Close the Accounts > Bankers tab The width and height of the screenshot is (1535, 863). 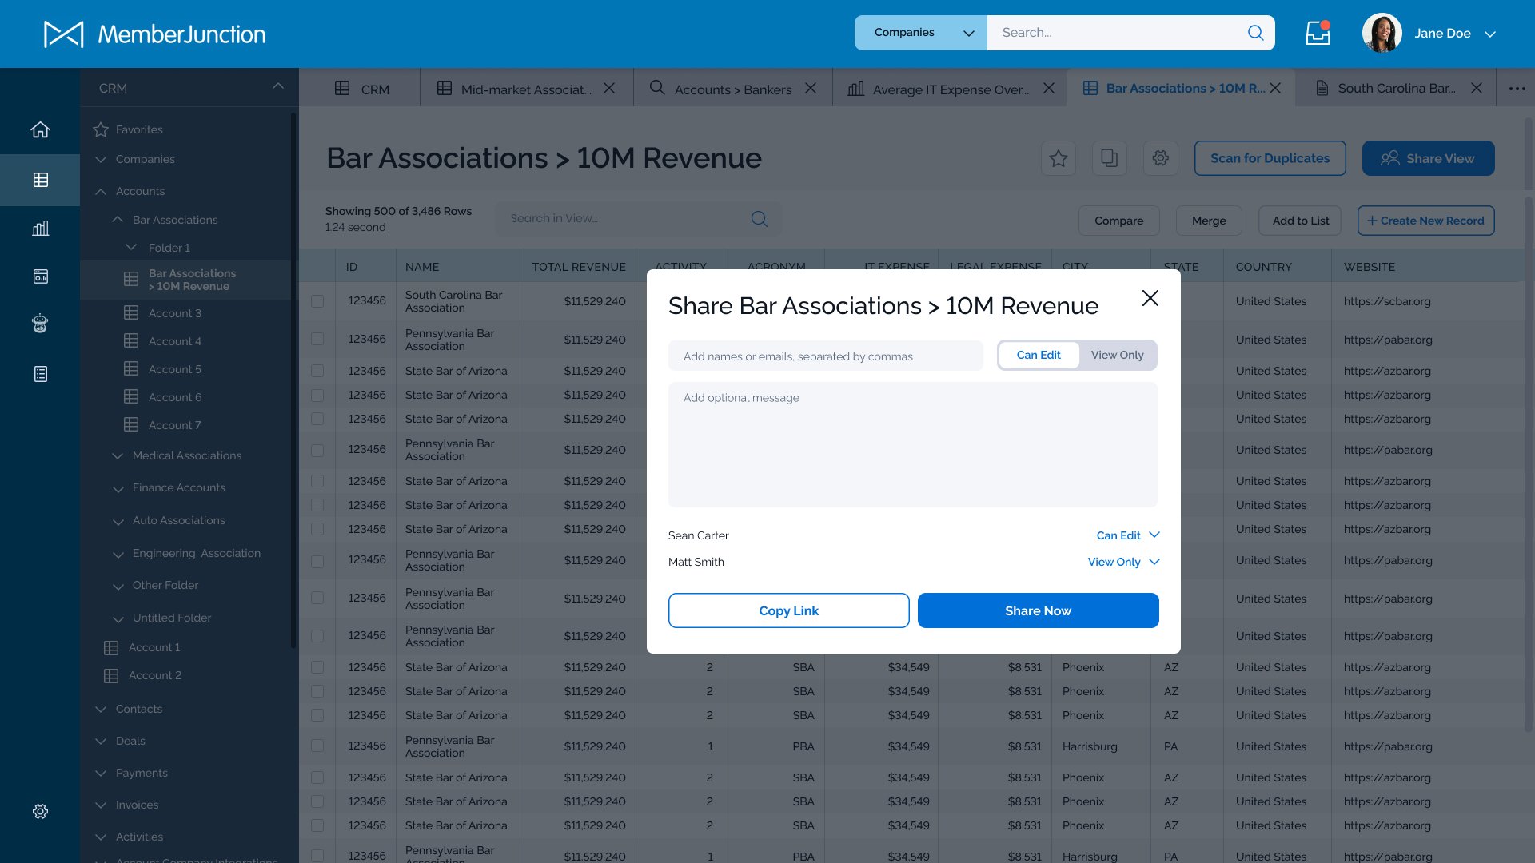pyautogui.click(x=811, y=88)
